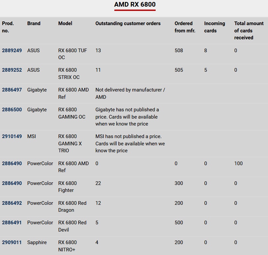Open product number 2909011 link
Screen dimensions: 268x255
point(12,242)
